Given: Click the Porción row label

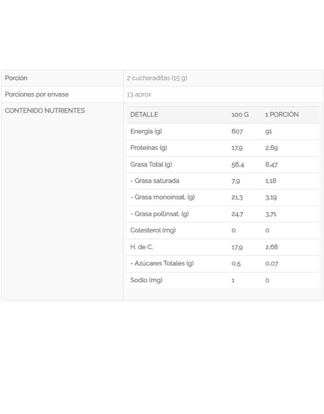Looking at the screenshot, I should (16, 78).
